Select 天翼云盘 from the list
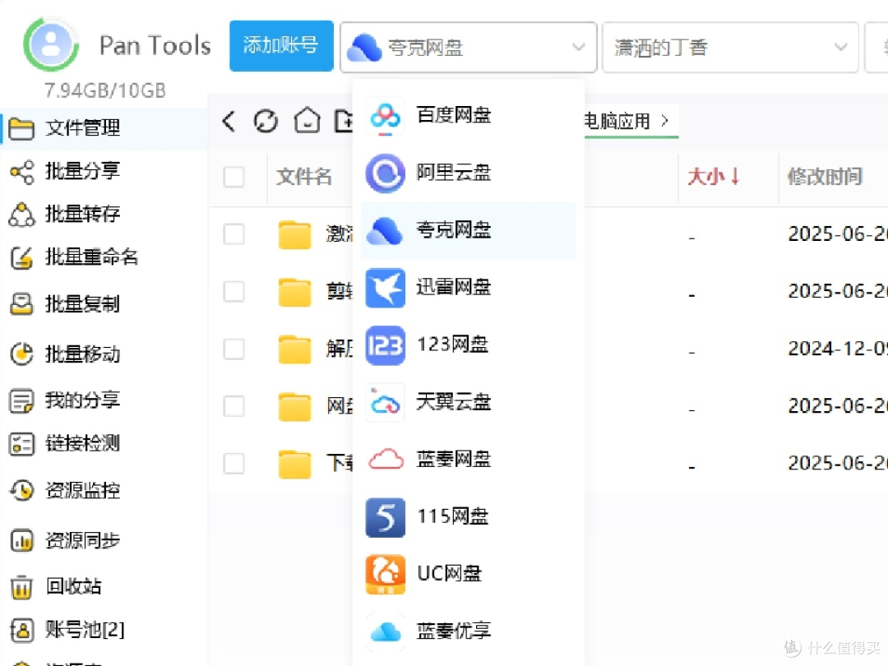The width and height of the screenshot is (888, 666). pos(469,403)
